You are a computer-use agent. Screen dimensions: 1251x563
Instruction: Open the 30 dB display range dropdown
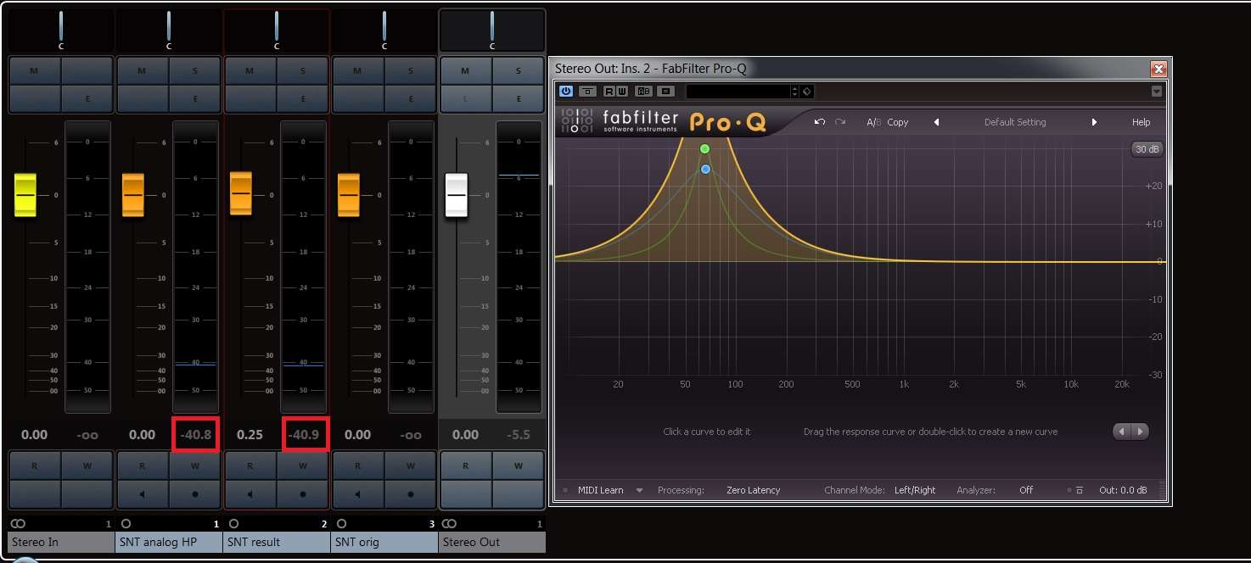tap(1147, 149)
